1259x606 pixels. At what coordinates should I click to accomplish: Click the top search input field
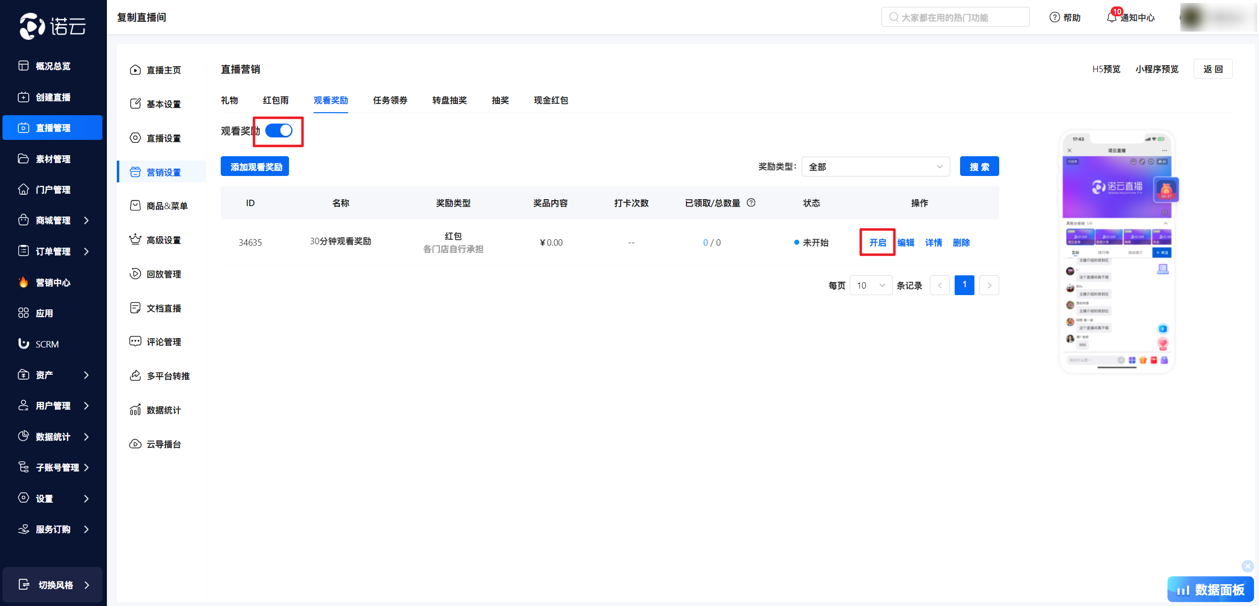point(955,17)
